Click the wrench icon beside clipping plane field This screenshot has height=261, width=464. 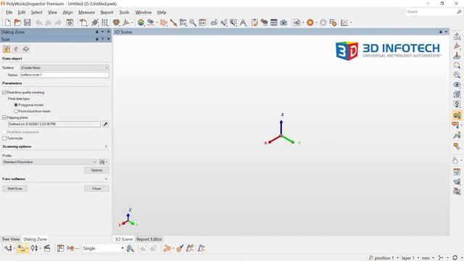click(105, 124)
